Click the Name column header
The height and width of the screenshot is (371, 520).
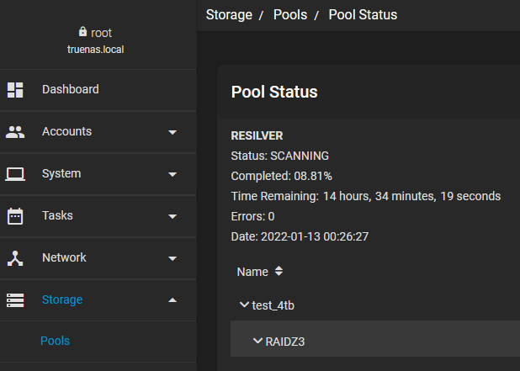(252, 272)
